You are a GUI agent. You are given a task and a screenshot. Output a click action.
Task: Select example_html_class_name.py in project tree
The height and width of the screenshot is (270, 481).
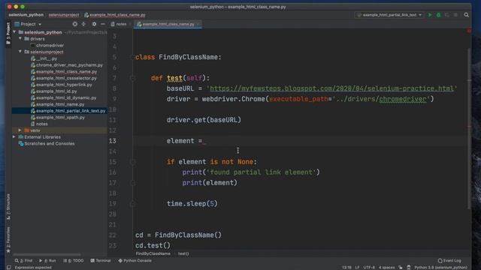coord(66,72)
